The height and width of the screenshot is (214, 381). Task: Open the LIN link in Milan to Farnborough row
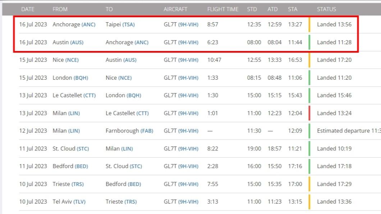click(x=74, y=131)
